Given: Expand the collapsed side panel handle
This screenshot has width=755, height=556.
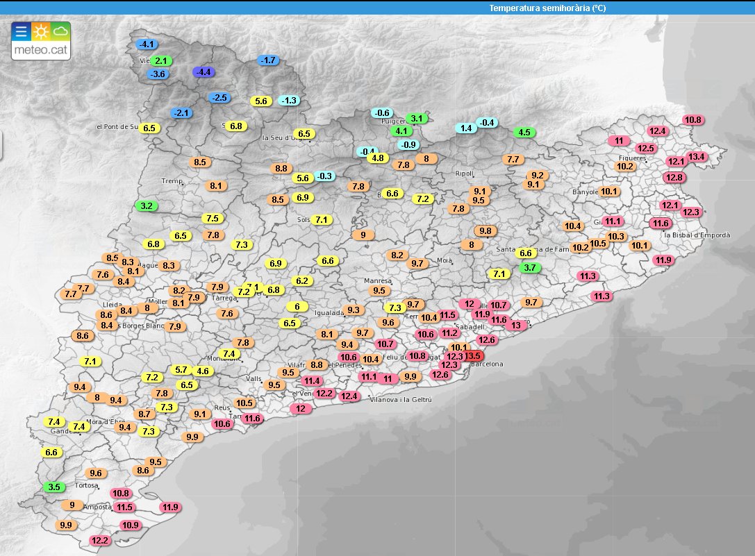Looking at the screenshot, I should pyautogui.click(x=1, y=145).
